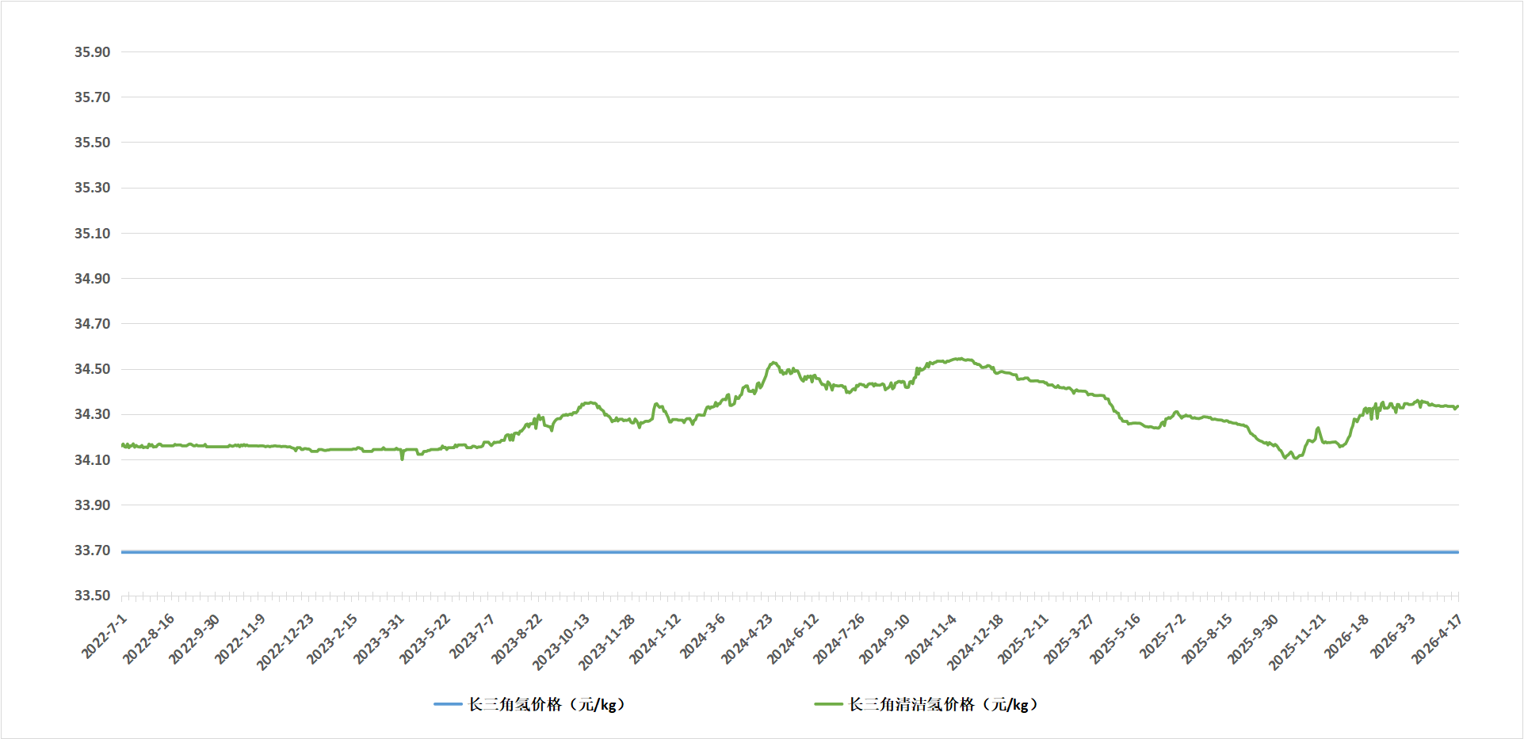Click the 2026-4-17 date label
Screen dimensions: 1524x739
tap(1437, 639)
